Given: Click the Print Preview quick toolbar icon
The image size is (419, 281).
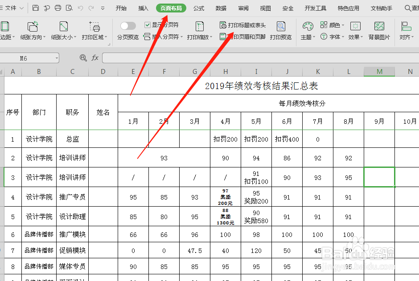Looking at the screenshot, I should point(69,8).
